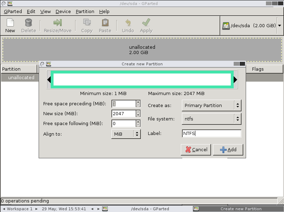
Task: Click the main window resize grip corner
Action: (281, 201)
